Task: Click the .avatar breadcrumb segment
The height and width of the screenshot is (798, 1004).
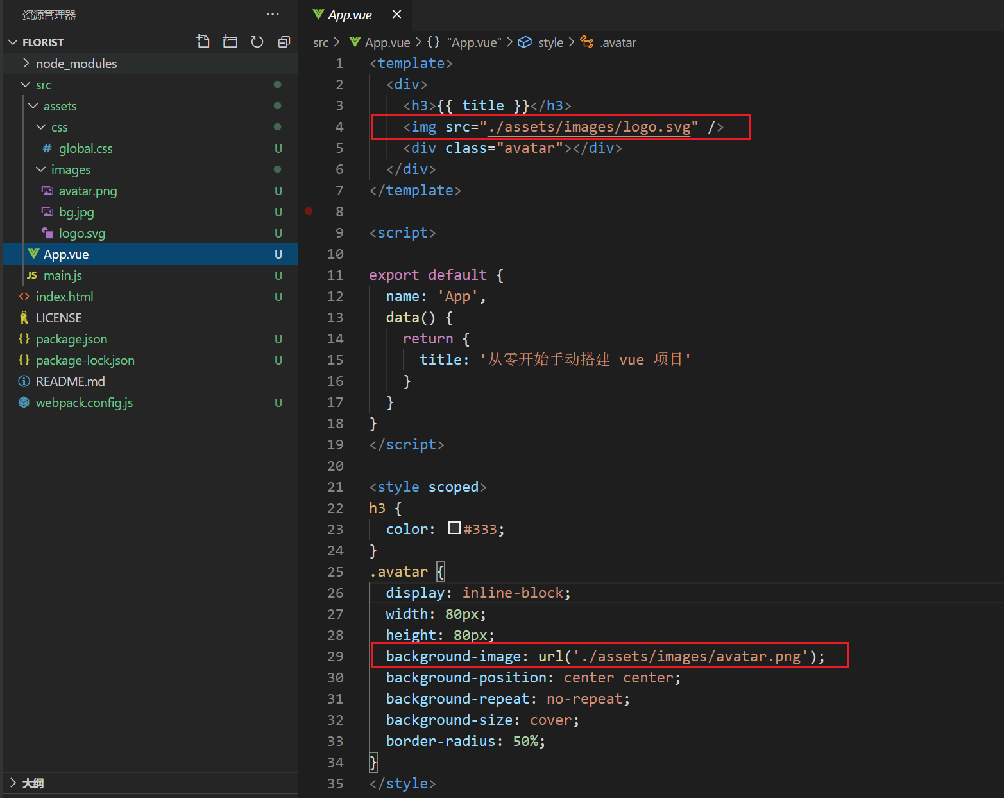Action: (x=608, y=42)
